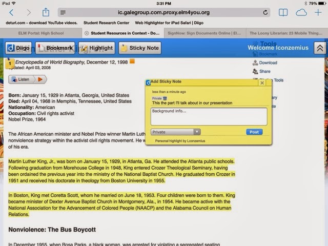Play the article audio with orange arrow

[x=40, y=79]
